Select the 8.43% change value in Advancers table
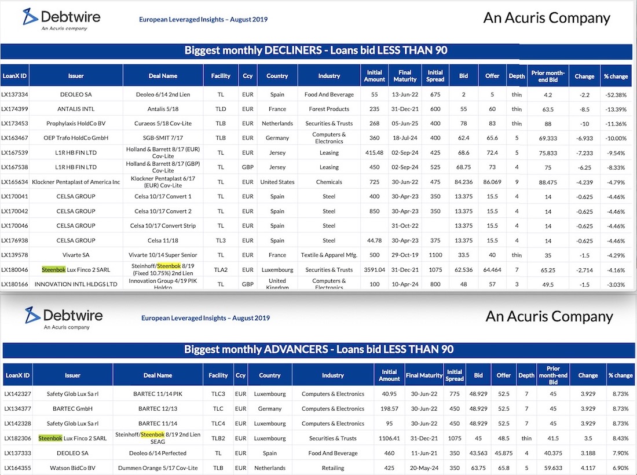 pyautogui.click(x=620, y=438)
